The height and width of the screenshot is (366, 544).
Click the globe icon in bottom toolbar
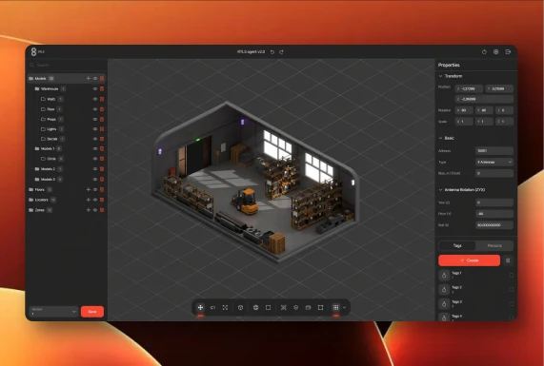click(x=255, y=307)
